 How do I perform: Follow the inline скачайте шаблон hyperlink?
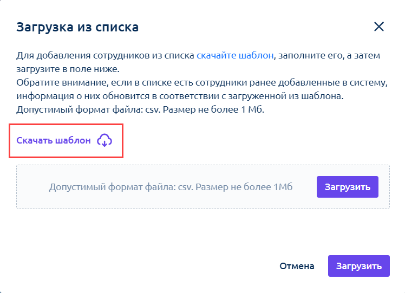coord(235,55)
